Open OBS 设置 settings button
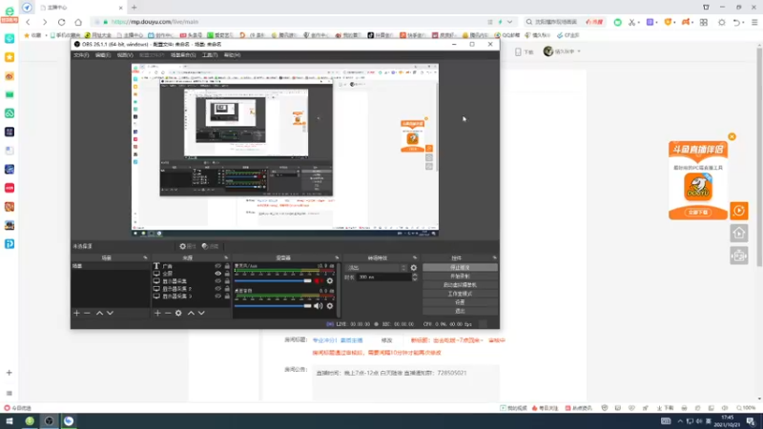 click(460, 302)
